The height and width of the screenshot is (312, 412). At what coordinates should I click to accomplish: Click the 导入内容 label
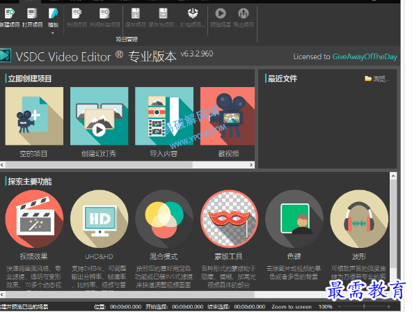click(x=164, y=154)
